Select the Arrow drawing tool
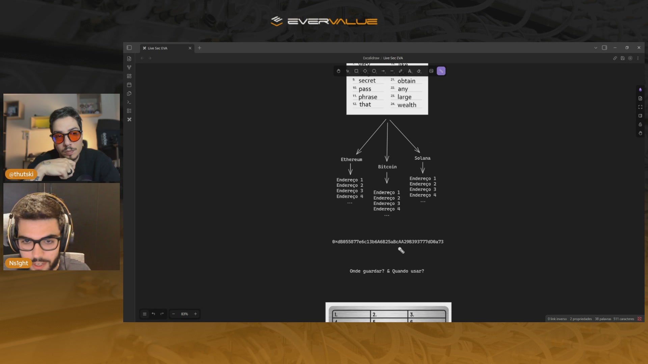648x364 pixels. click(x=383, y=71)
